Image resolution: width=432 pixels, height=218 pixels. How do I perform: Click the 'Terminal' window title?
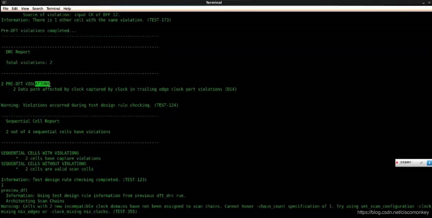click(x=214, y=2)
